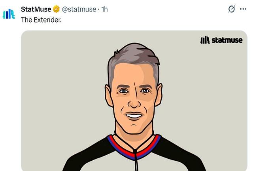The image size is (253, 171).
Task: Open the Grok explain-post icon
Action: (231, 9)
